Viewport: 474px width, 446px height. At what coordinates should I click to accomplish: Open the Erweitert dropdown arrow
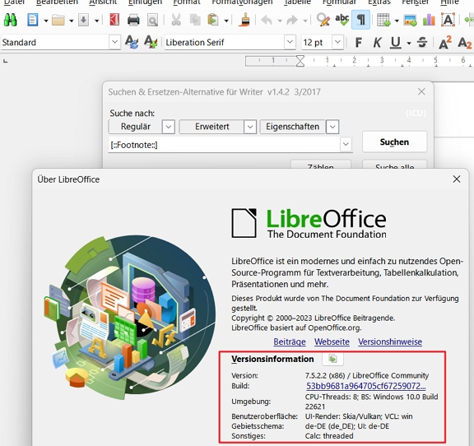[250, 127]
